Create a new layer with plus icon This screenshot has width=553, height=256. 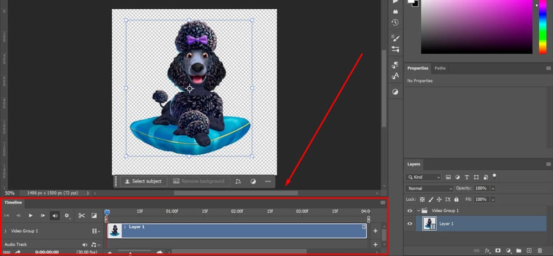[x=529, y=250]
